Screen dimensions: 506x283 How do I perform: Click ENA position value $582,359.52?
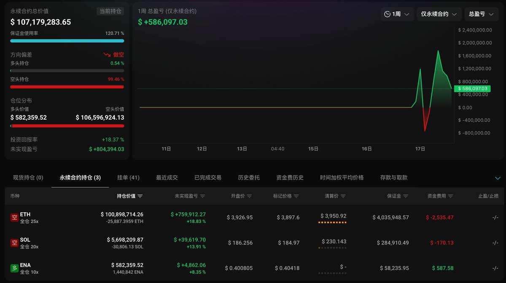click(x=127, y=265)
